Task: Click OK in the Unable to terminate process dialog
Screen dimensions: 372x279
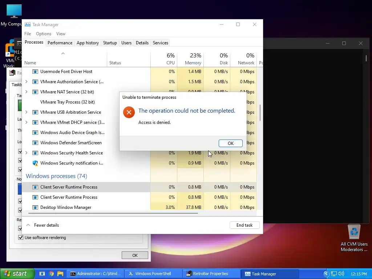Action: pos(230,143)
